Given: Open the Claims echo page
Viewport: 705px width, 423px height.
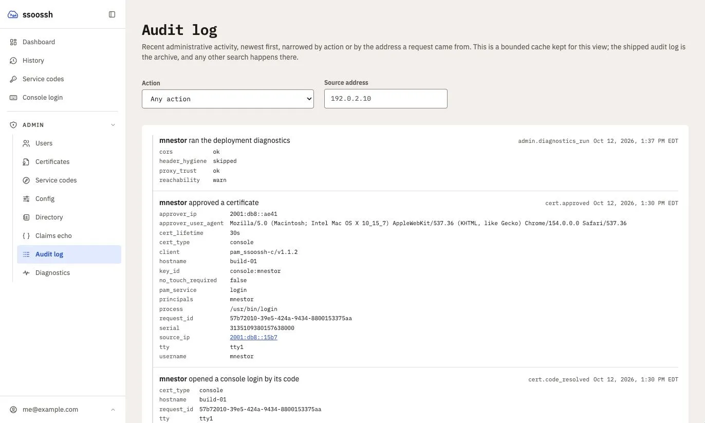Looking at the screenshot, I should coord(69,236).
